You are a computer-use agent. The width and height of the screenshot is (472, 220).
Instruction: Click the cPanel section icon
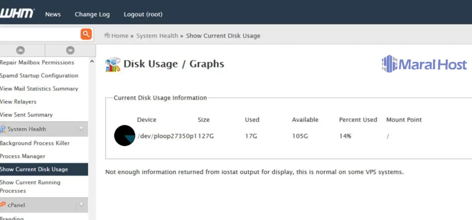(x=3, y=205)
